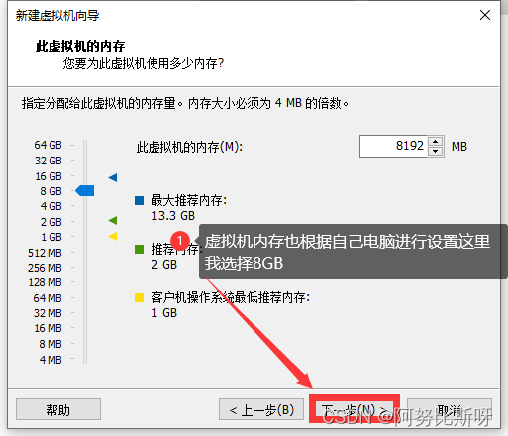Cancel the wizard with 取消 button
Image resolution: width=508 pixels, height=436 pixels.
[x=450, y=409]
